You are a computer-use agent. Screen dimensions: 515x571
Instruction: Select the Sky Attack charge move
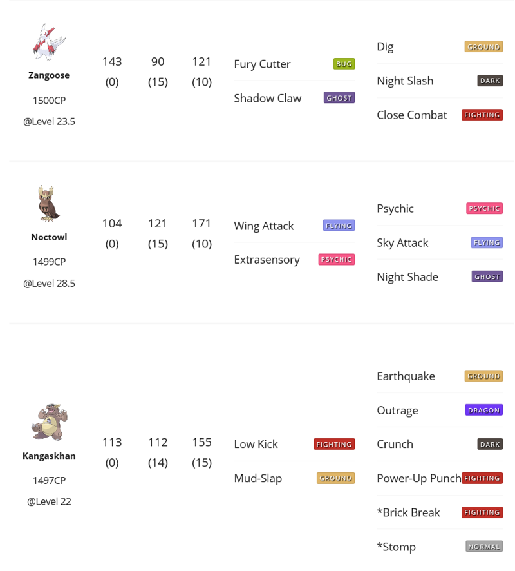402,243
